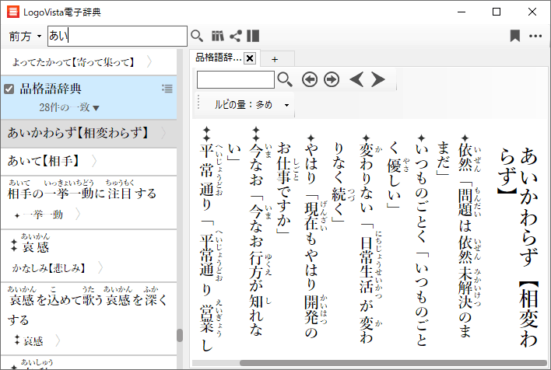Click the circled left arrow history button
This screenshot has width=551, height=370.
310,79
